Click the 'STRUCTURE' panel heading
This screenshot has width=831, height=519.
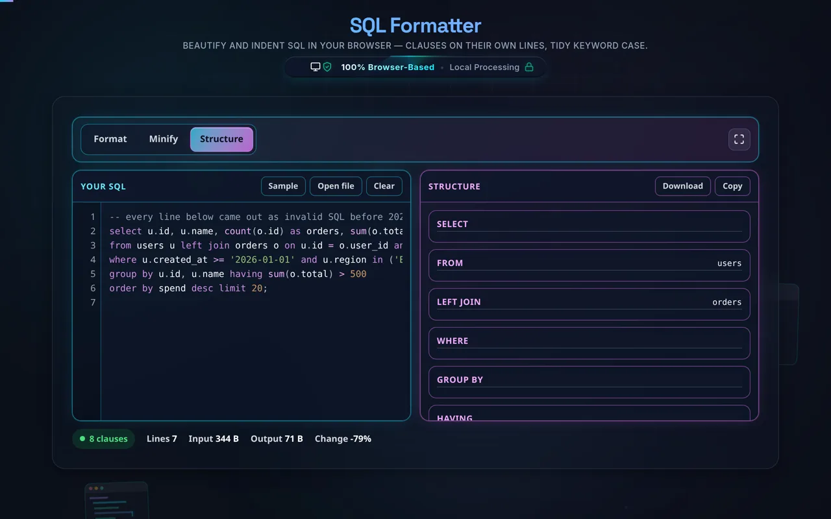454,186
